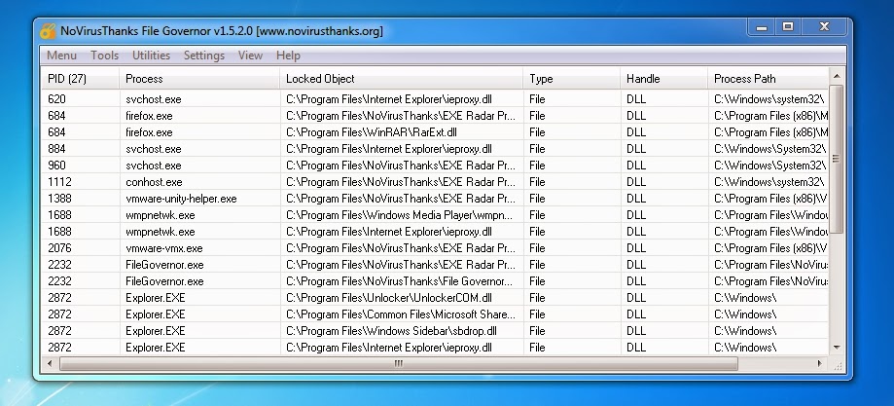894x406 pixels.
Task: Sort by the Handle column header
Action: [663, 79]
